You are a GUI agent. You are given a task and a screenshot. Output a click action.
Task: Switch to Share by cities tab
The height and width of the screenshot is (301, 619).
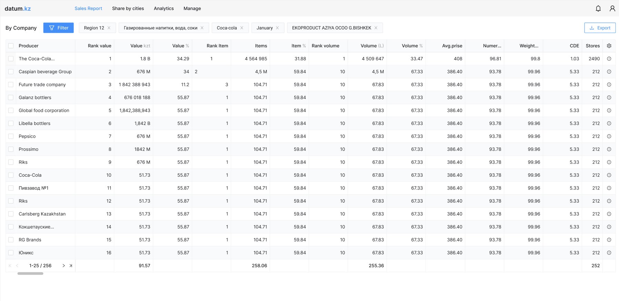pos(128,8)
